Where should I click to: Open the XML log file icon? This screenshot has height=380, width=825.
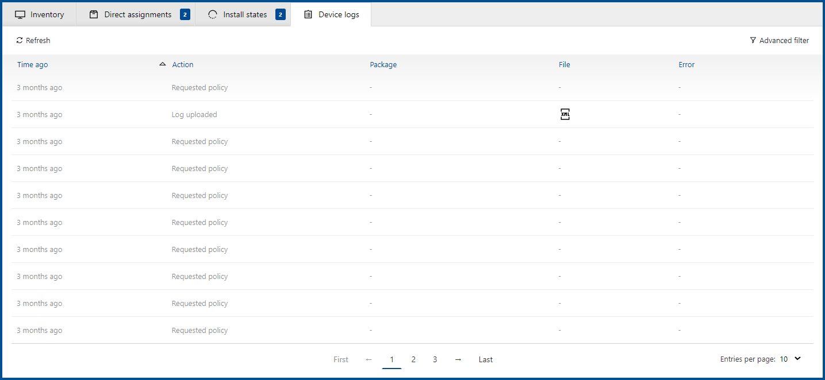coord(565,115)
